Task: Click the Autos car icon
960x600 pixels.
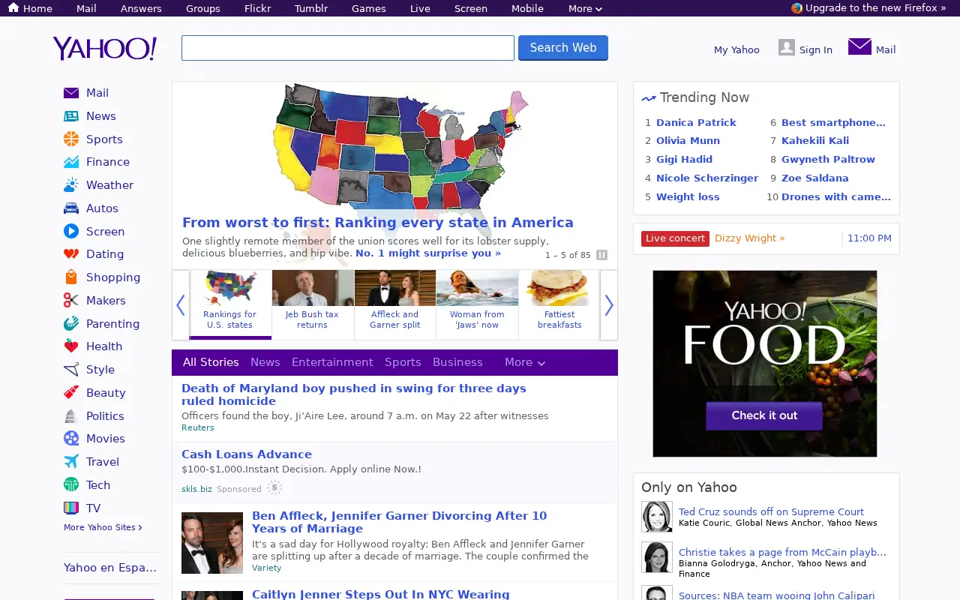Action: coord(71,208)
